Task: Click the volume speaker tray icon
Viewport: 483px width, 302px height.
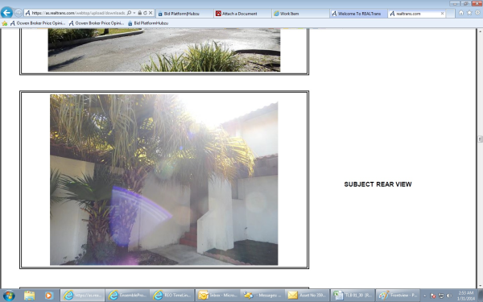Action: [x=449, y=296]
